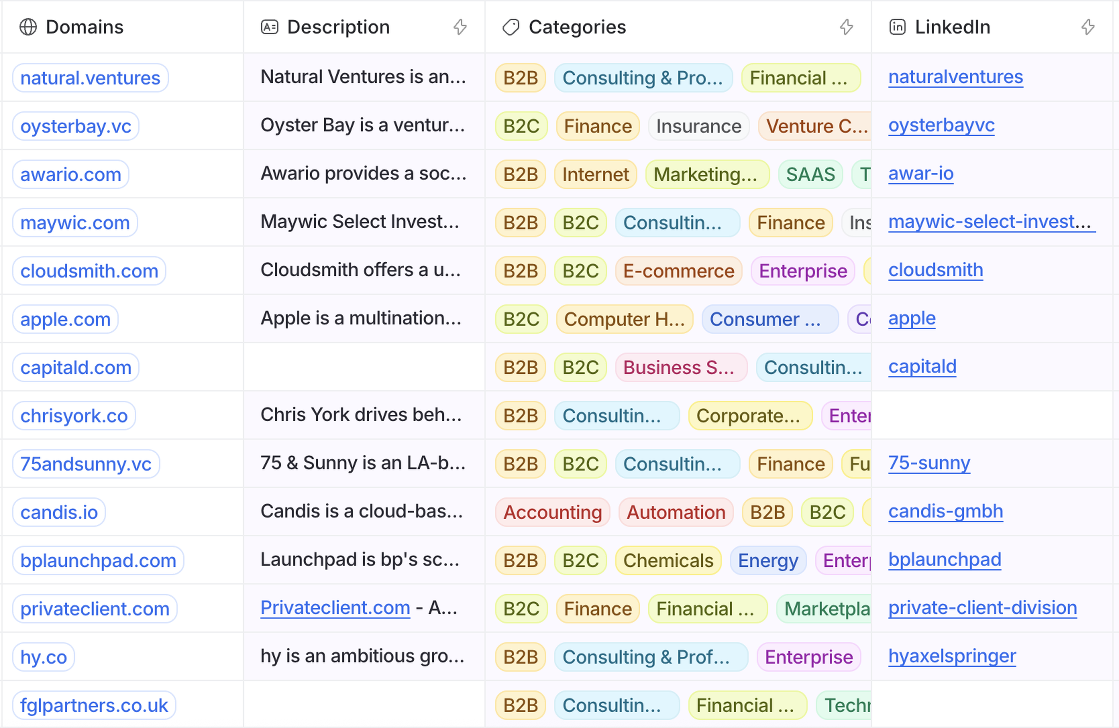The image size is (1119, 728).
Task: Select the awario.com domain chip
Action: tap(71, 174)
